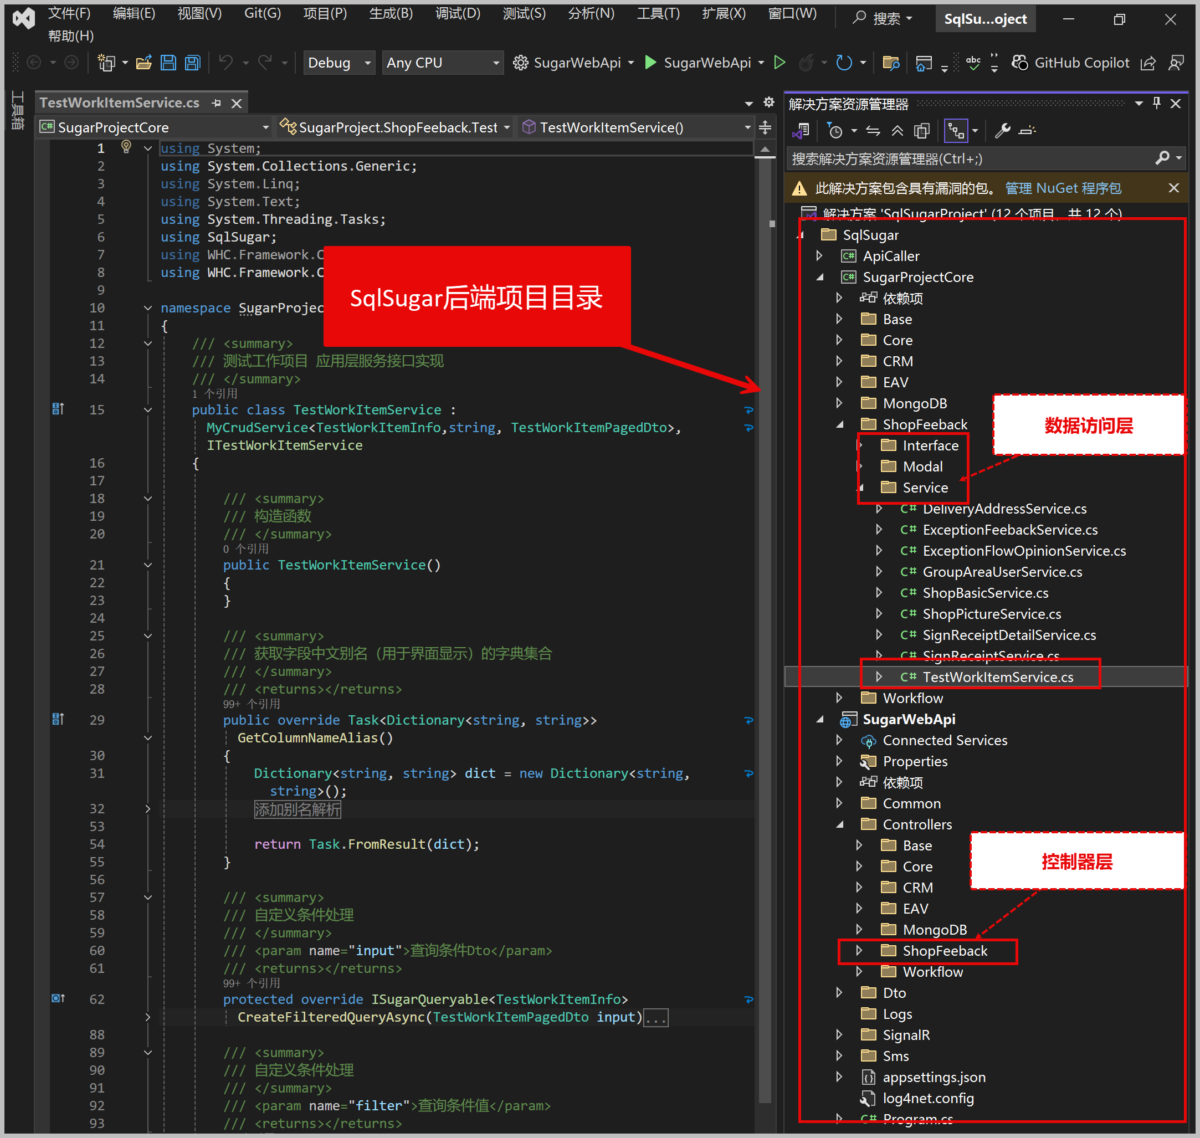Expand the Workflow folder under Controllers

859,972
